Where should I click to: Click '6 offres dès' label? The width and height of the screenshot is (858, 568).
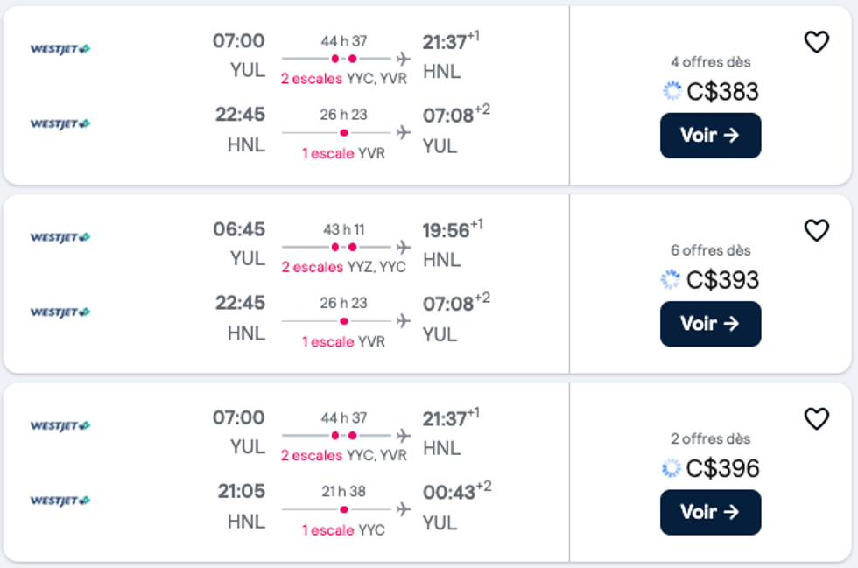[710, 250]
